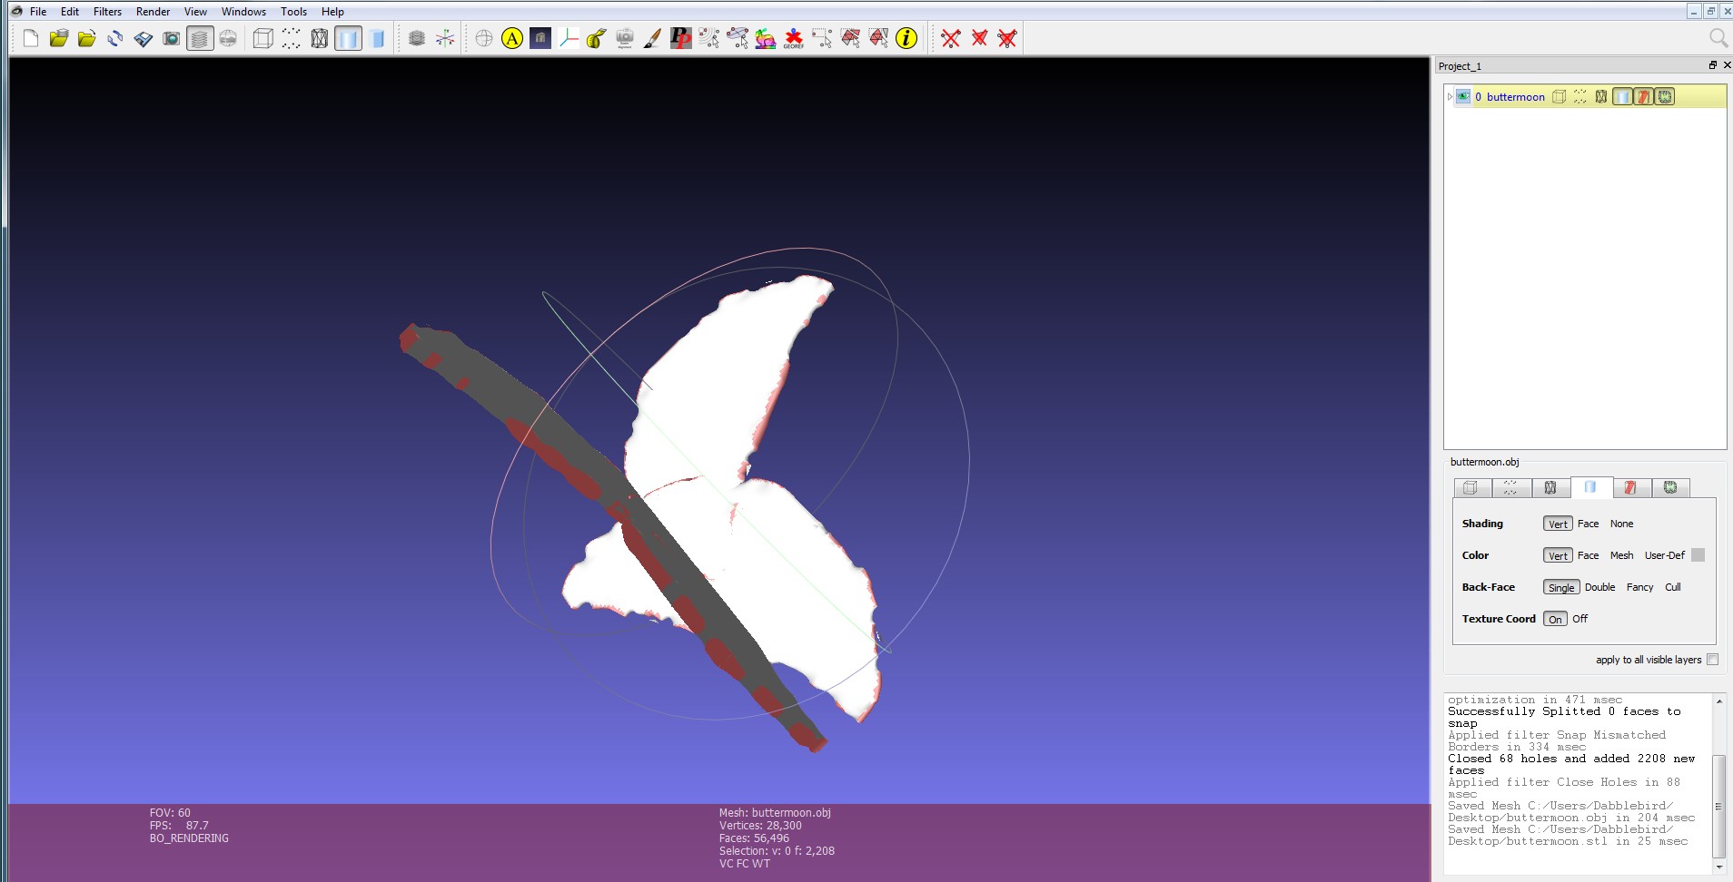Open the File menu
This screenshot has width=1733, height=882.
point(38,12)
